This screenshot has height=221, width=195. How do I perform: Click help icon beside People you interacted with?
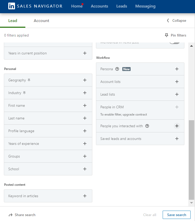[147, 126]
